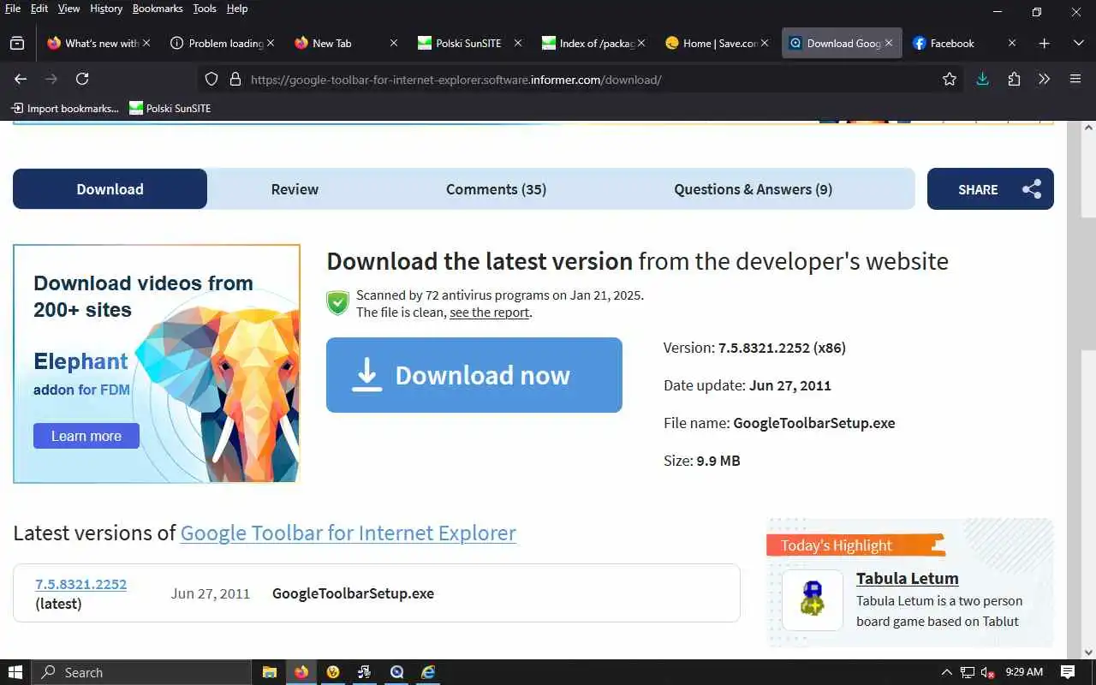The image size is (1096, 685).
Task: Click the Tabula Letum game thumbnail
Action: [x=813, y=600]
